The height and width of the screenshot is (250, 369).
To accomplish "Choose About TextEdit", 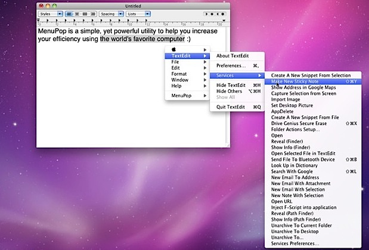I will pos(237,56).
